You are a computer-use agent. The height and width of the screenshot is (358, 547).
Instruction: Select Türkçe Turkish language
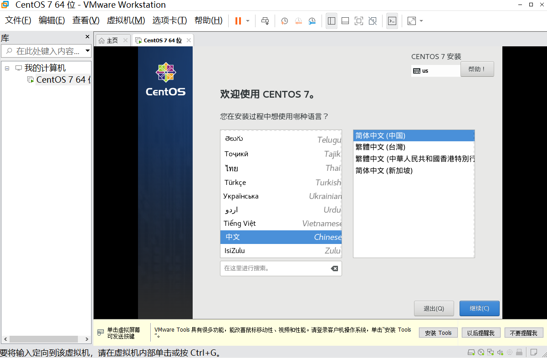pyautogui.click(x=281, y=182)
